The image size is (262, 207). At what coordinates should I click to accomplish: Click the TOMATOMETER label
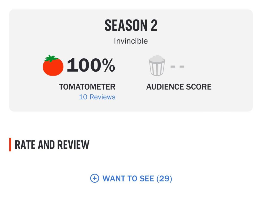pyautogui.click(x=87, y=87)
